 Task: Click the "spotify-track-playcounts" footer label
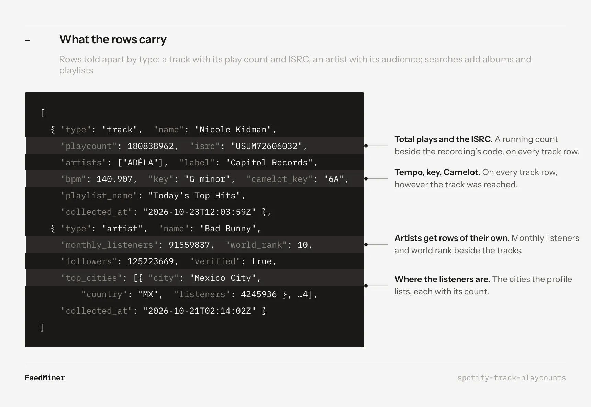click(512, 378)
